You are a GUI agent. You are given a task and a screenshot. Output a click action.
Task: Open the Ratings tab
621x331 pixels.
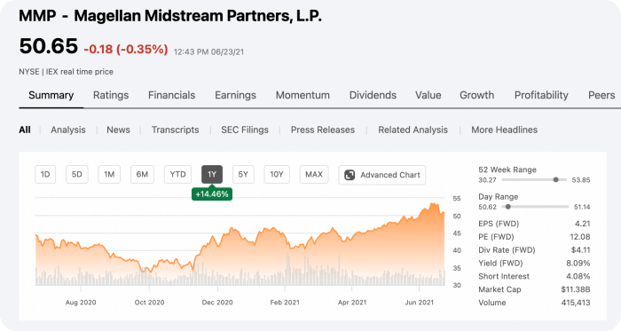pos(111,96)
